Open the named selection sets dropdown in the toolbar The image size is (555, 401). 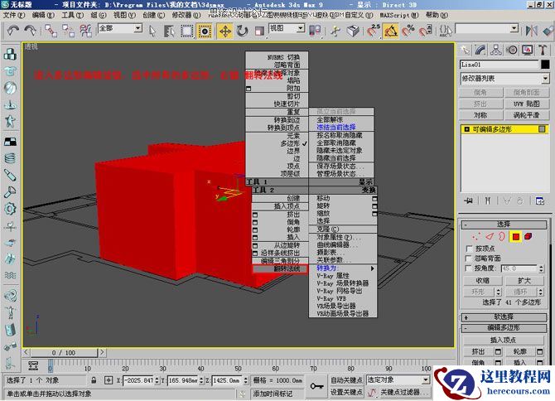[x=487, y=28]
